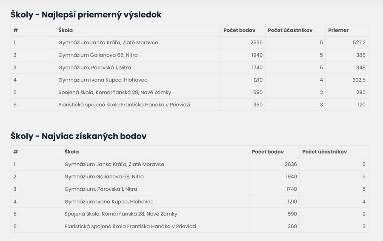This screenshot has width=383, height=241.
Task: Click Gymnázium Golianova 68 in the most points table
Action: coord(104,176)
